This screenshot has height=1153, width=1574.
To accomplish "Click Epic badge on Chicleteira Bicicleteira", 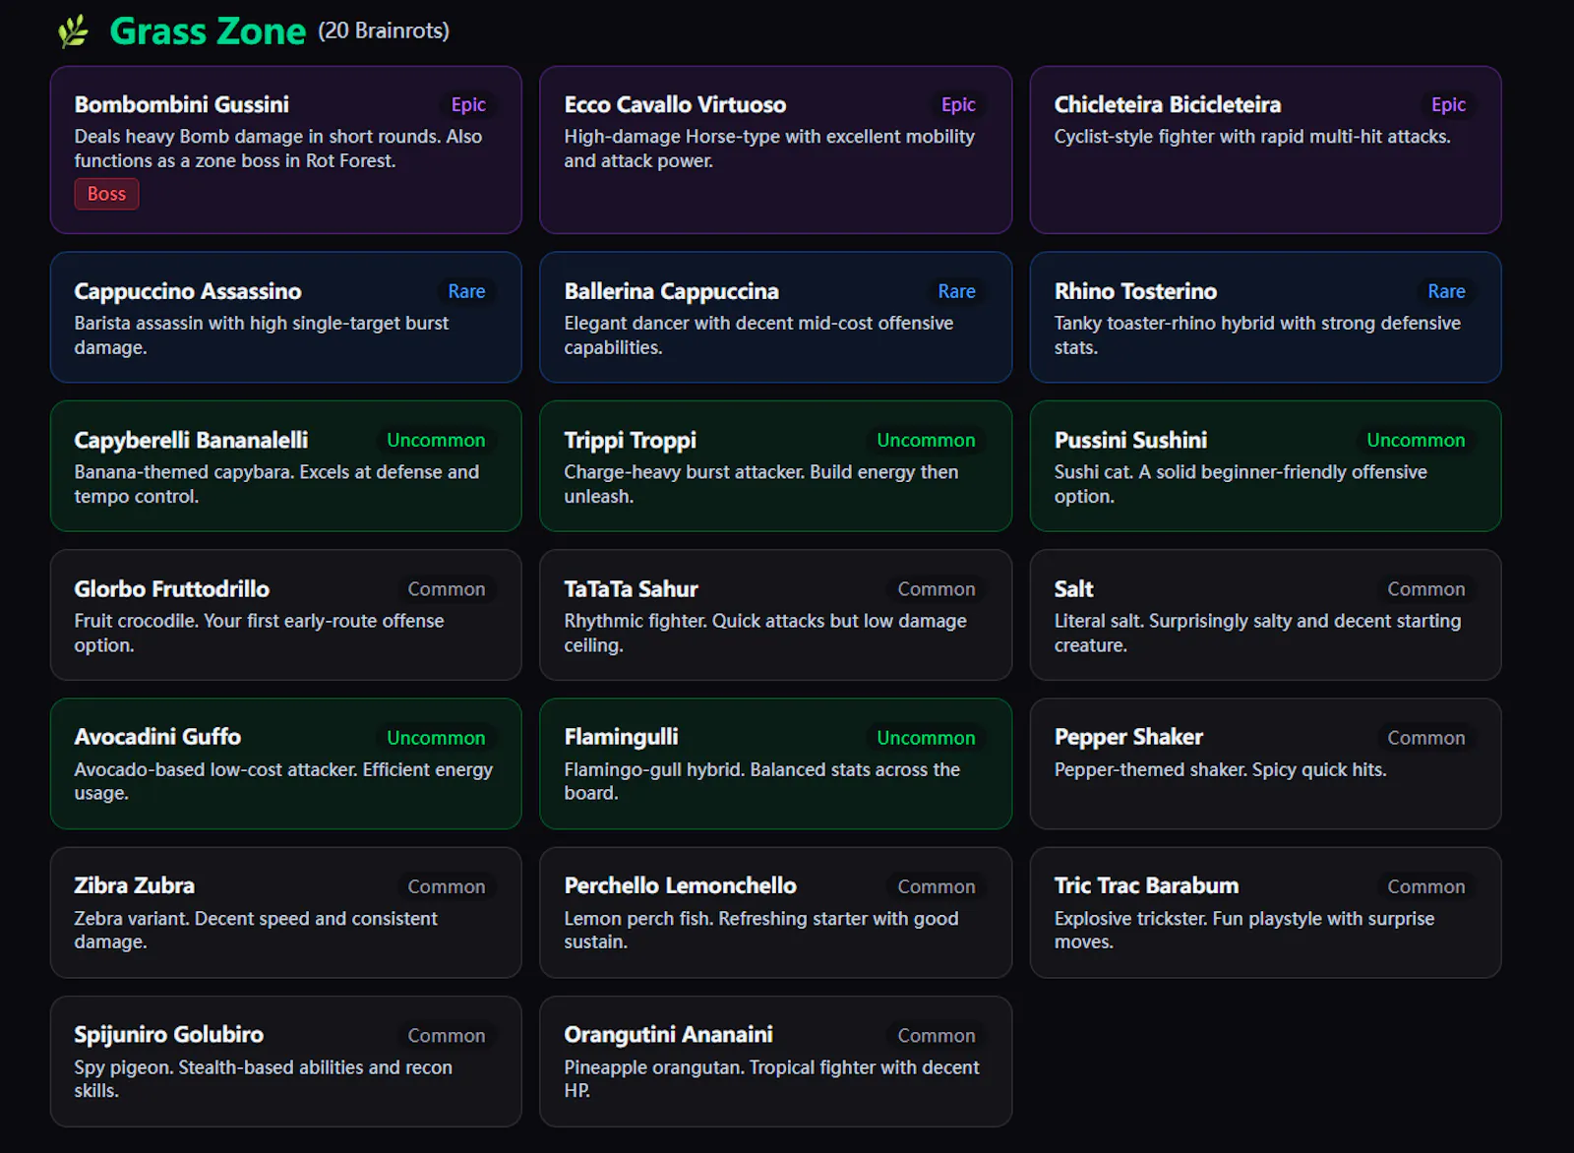I will pyautogui.click(x=1448, y=104).
